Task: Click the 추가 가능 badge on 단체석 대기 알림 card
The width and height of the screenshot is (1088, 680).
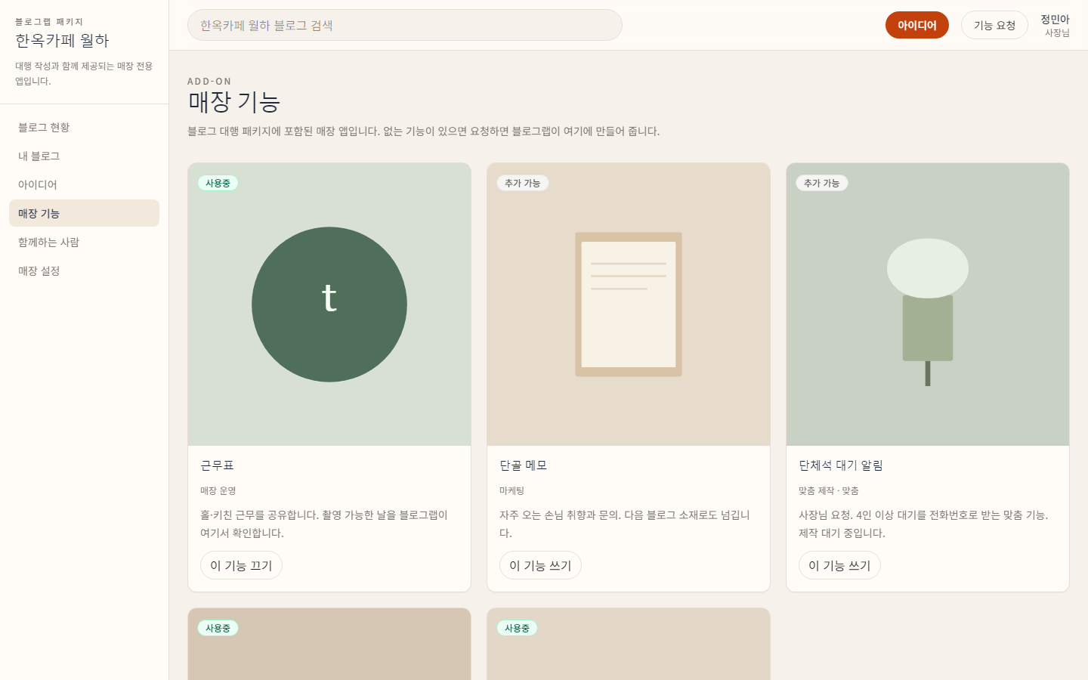Action: pos(821,183)
